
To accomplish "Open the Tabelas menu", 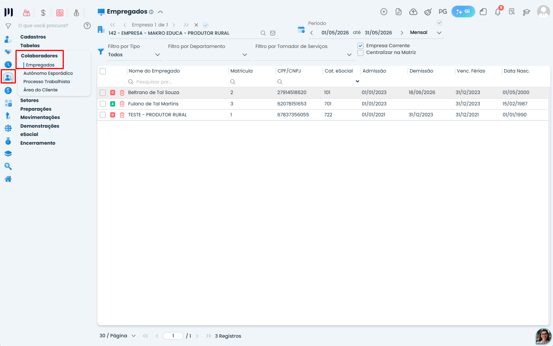I will pyautogui.click(x=30, y=46).
